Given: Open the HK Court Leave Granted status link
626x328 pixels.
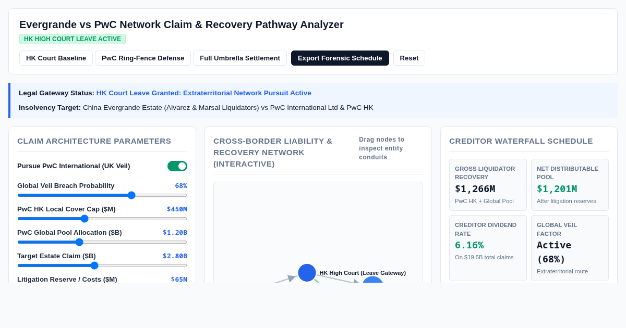Looking at the screenshot, I should [204, 93].
